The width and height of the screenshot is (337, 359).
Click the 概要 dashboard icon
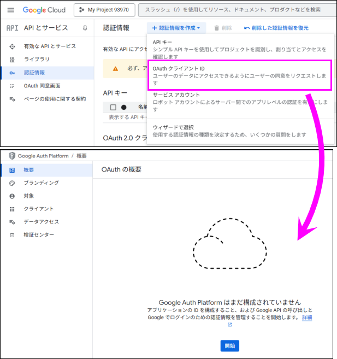[x=12, y=170]
